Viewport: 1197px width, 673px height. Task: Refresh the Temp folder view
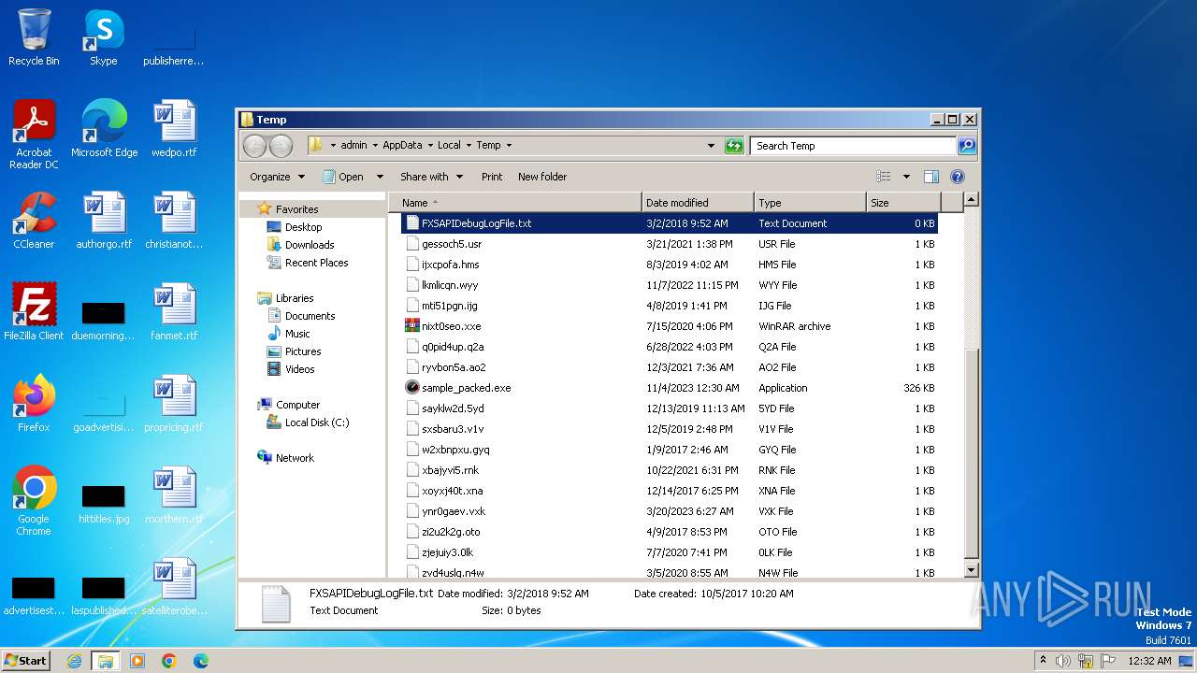(x=734, y=146)
